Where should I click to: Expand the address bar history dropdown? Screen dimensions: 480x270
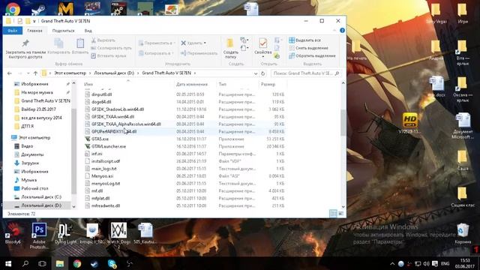(x=256, y=73)
